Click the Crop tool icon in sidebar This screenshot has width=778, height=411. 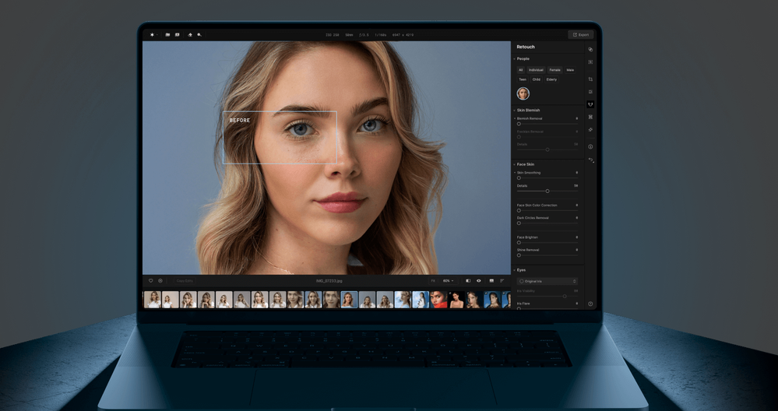click(590, 79)
